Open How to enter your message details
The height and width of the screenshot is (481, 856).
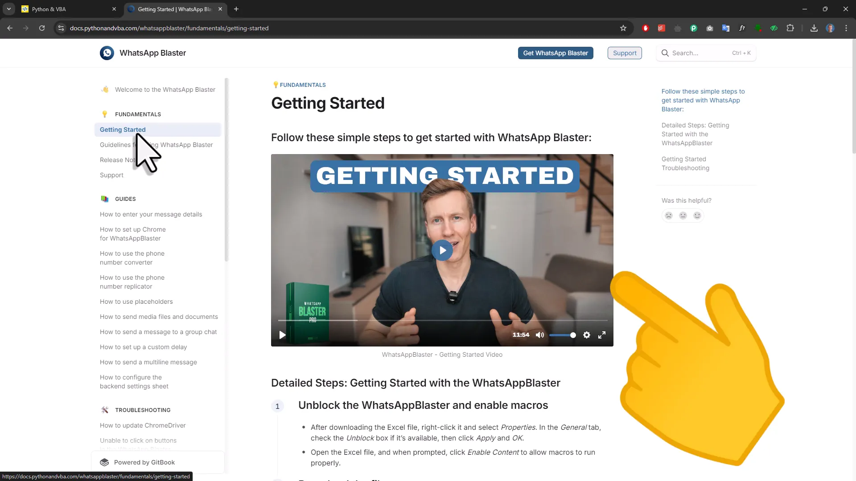(151, 214)
